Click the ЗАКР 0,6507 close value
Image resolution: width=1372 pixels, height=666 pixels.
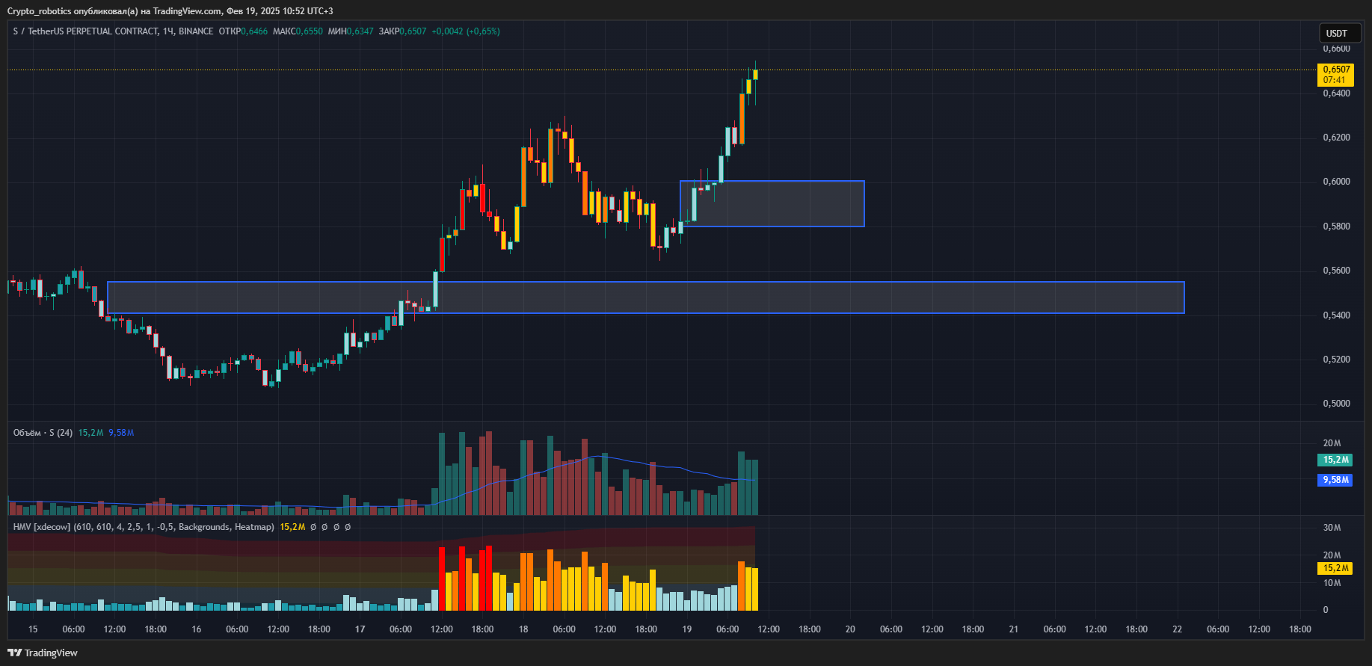coord(402,31)
